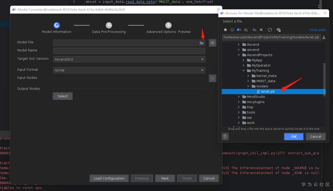Screen dimensions: 333x191
Task: Expand the MNIST_data folder
Action: [248, 81]
